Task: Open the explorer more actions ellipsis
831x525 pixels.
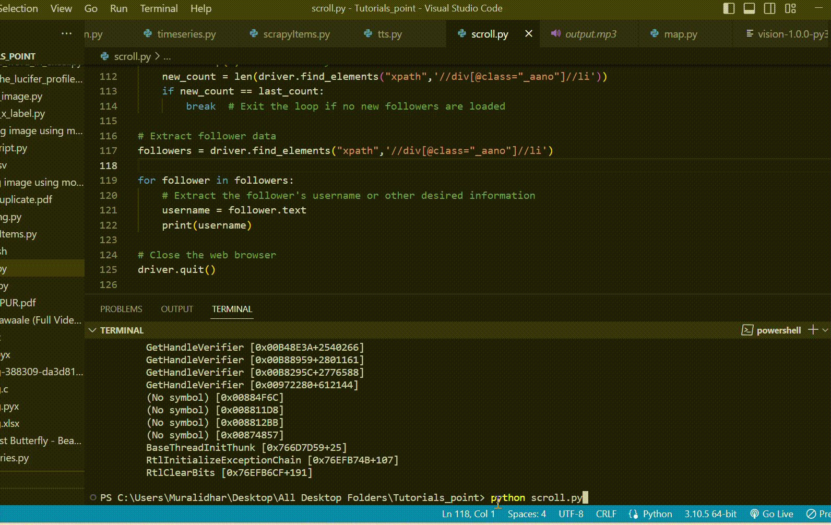Action: tap(66, 34)
